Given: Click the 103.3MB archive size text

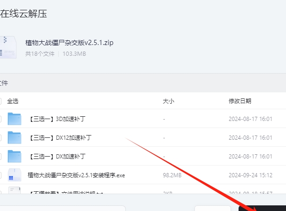Looking at the screenshot, I should click(x=74, y=54).
